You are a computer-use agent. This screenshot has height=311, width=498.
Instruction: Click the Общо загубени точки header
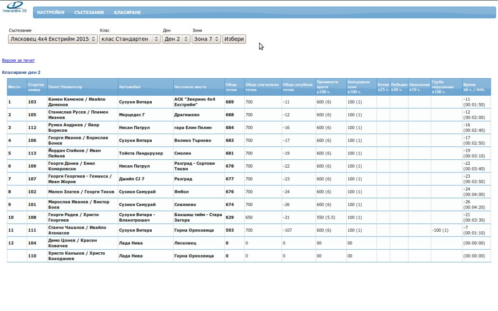coord(299,87)
